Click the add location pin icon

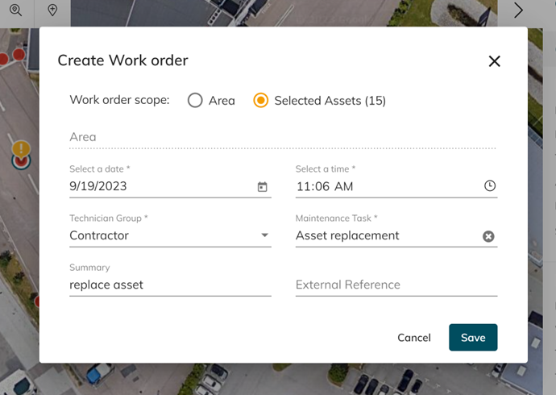point(52,10)
